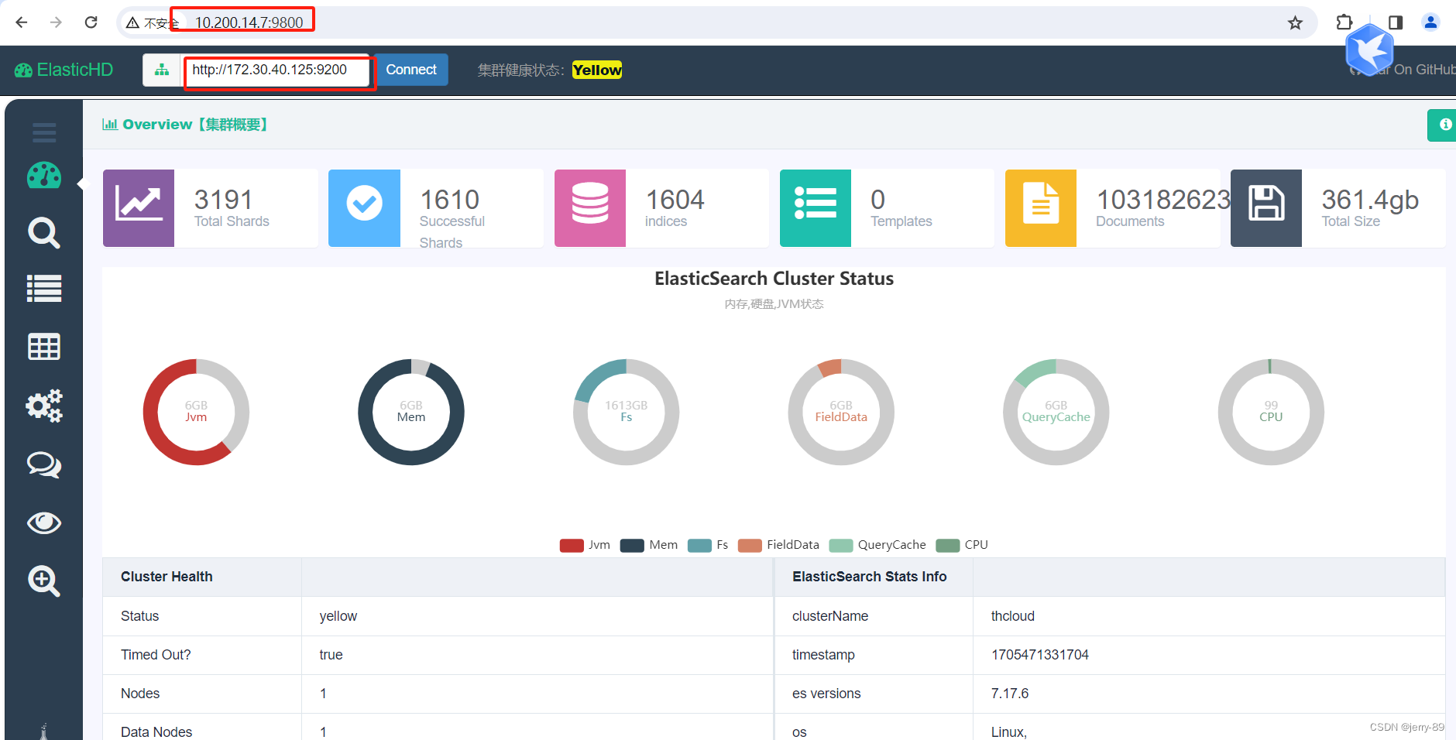The width and height of the screenshot is (1456, 740).
Task: Toggle the sidebar hamburger menu
Action: pos(44,132)
